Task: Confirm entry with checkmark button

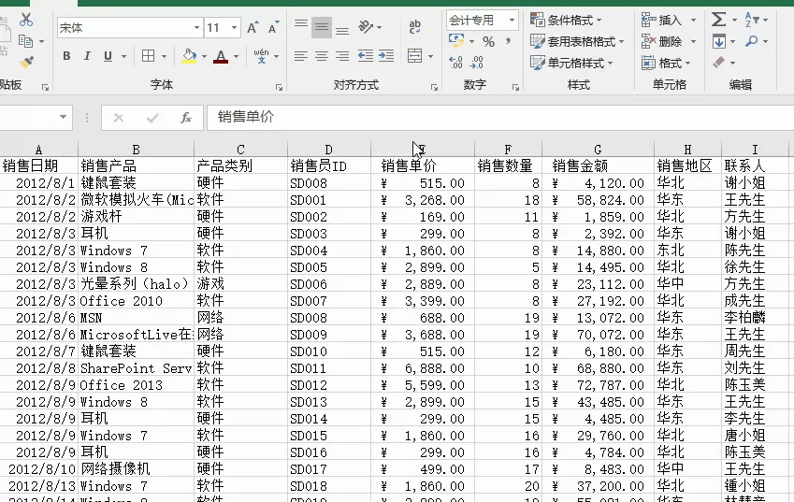Action: pyautogui.click(x=152, y=118)
